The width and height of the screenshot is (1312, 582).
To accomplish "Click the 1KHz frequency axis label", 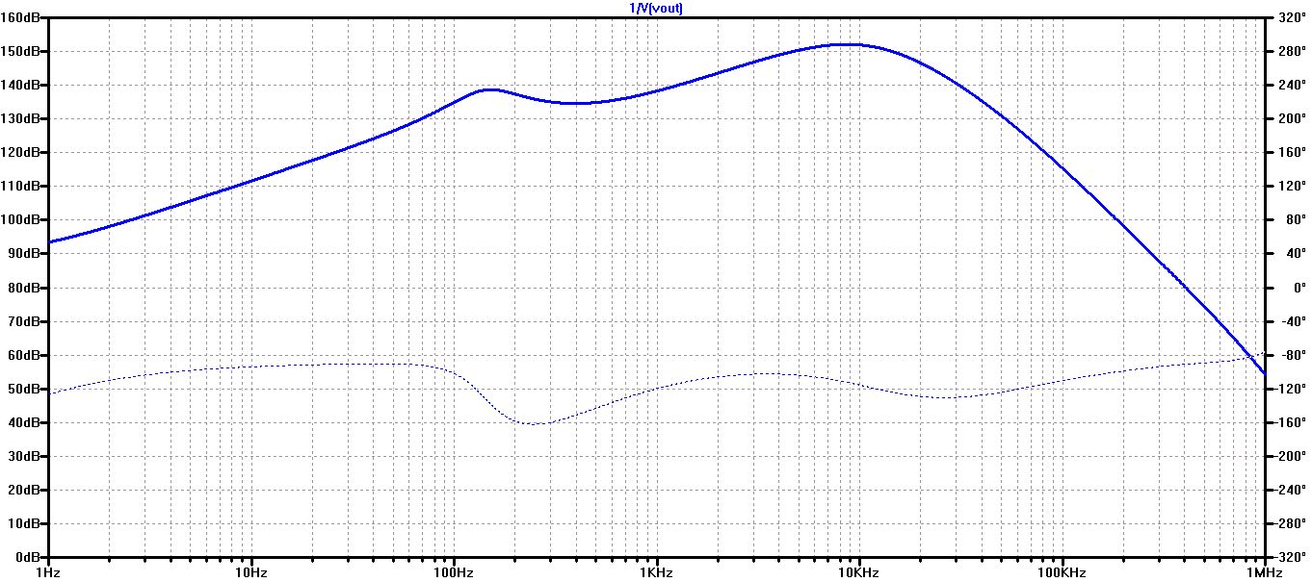I will pos(656,572).
